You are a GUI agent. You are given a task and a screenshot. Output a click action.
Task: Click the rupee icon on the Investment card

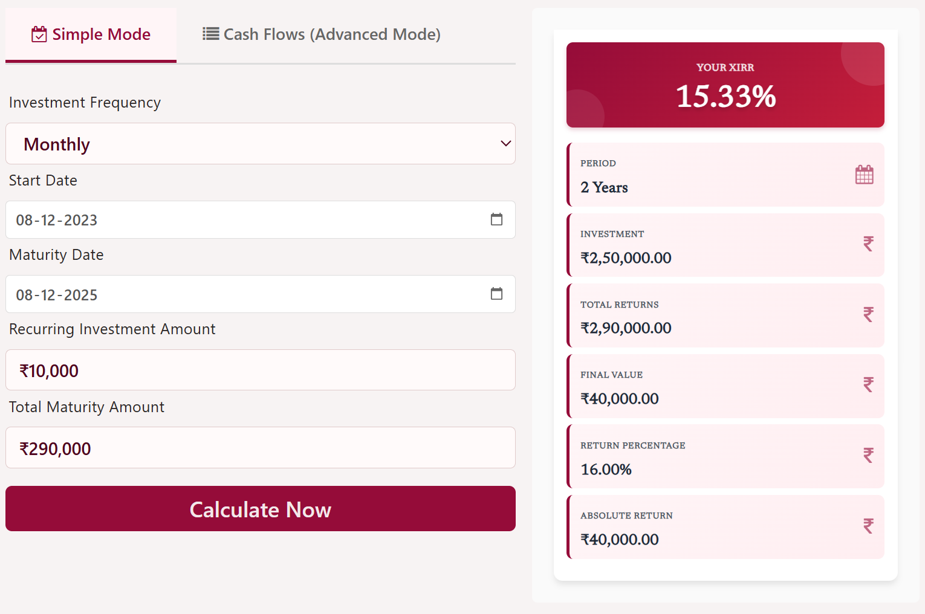(x=868, y=244)
